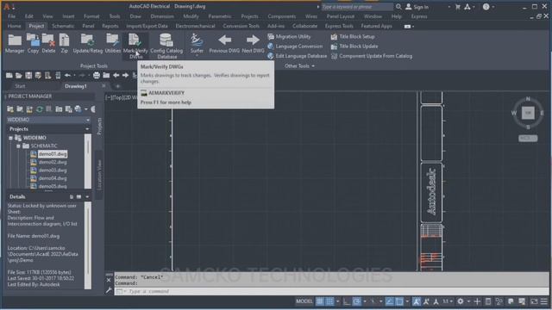
Task: Open Language Conversion
Action: 295,46
